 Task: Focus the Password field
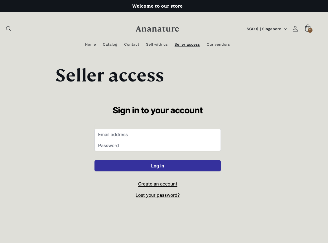click(x=158, y=145)
